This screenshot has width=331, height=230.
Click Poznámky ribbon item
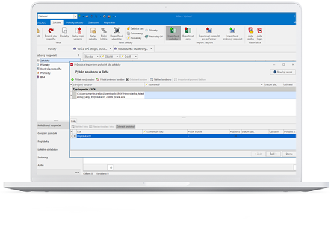tap(134, 38)
